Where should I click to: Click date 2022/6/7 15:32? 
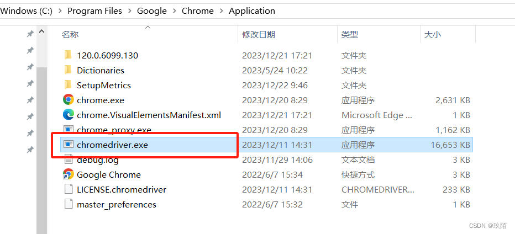click(272, 205)
